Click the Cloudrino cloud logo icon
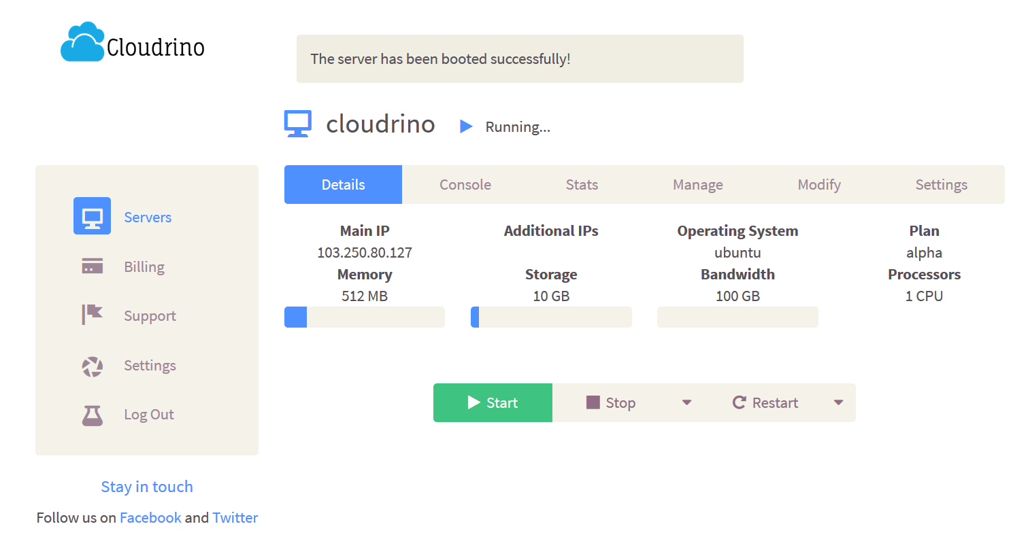 click(x=82, y=43)
